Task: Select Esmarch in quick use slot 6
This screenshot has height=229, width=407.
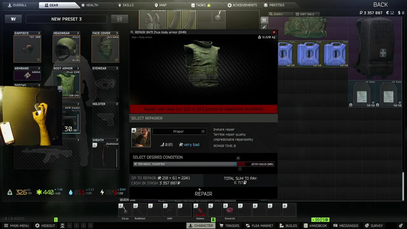Action: 230,210
